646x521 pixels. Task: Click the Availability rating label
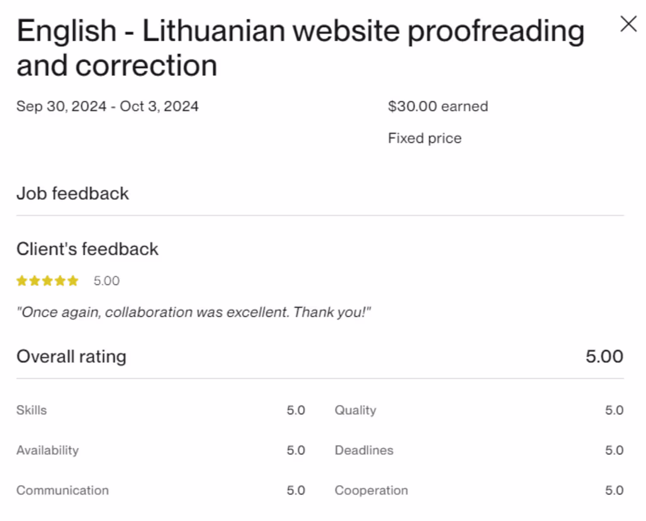(47, 450)
